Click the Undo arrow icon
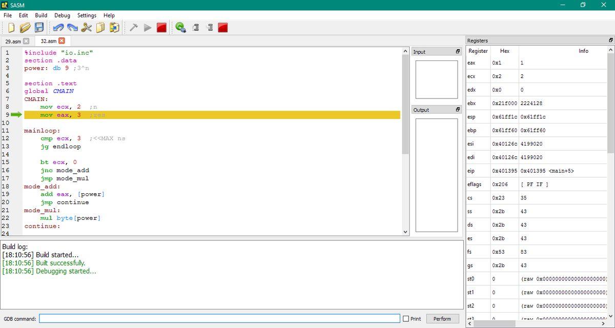This screenshot has height=328, width=615. tap(58, 28)
